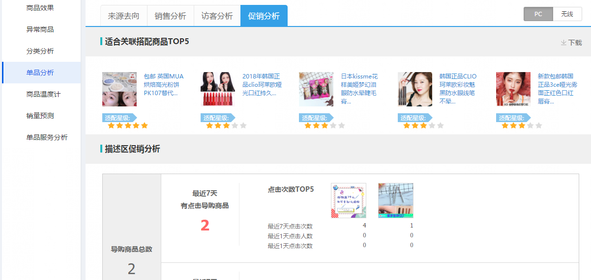Image resolution: width=591 pixels, height=280 pixels.
Task: Open the 2018年韩国正品clio珂莱欧哑光口红 link
Action: click(x=262, y=84)
